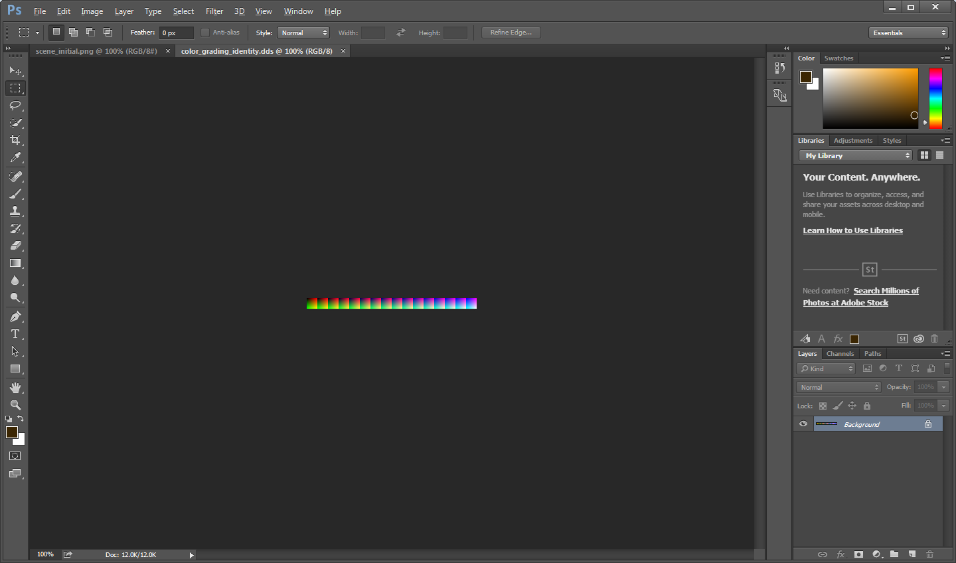956x563 pixels.
Task: Select the Clone Stamp tool
Action: point(16,211)
